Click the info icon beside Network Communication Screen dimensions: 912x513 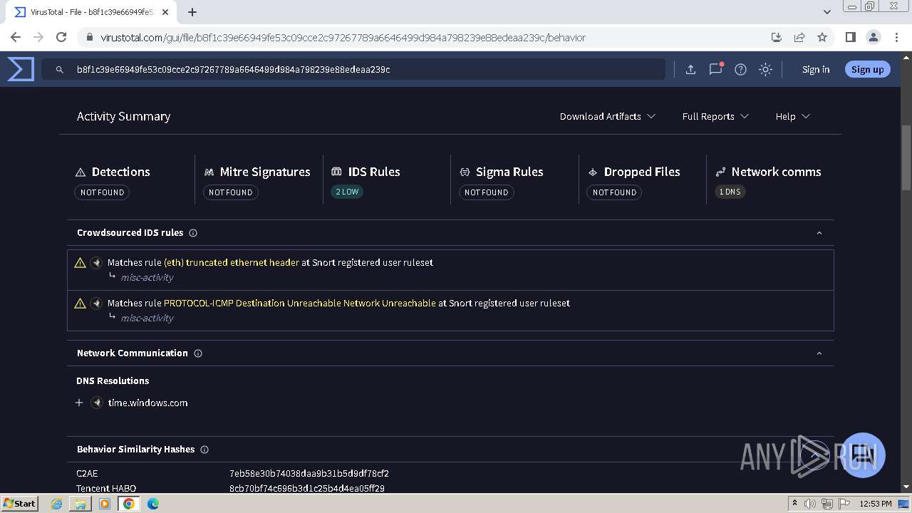click(x=198, y=353)
